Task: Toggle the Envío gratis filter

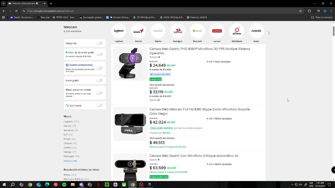Action: tap(100, 80)
